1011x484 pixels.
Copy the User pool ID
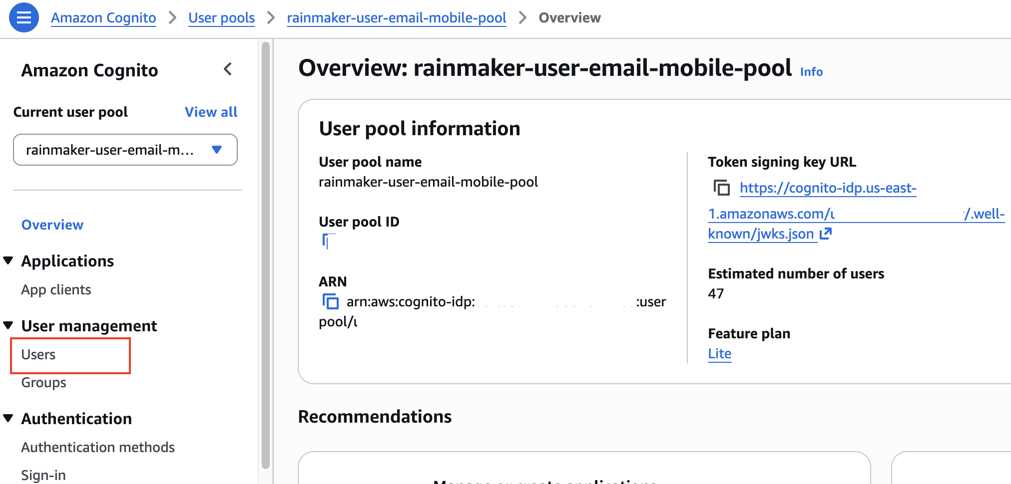328,242
